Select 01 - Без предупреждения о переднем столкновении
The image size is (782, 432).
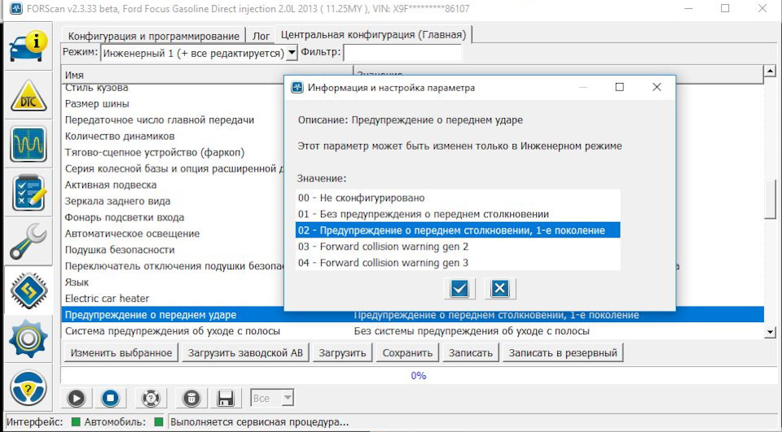tap(458, 214)
